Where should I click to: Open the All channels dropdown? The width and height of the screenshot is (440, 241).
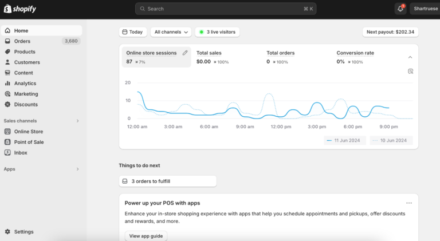click(172, 32)
